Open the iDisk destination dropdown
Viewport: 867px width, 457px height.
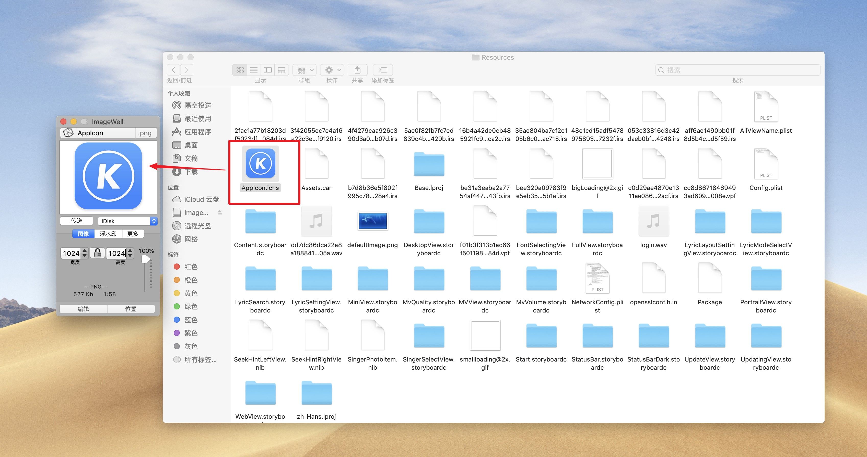[128, 221]
